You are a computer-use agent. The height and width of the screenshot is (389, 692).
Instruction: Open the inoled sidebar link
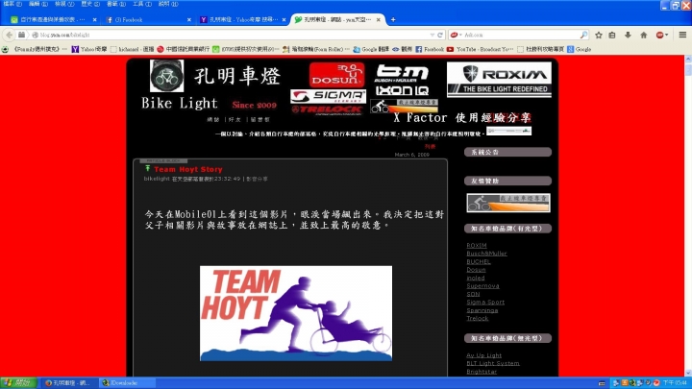coord(476,279)
